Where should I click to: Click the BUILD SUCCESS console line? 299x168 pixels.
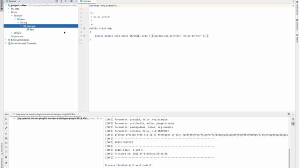(x=119, y=142)
